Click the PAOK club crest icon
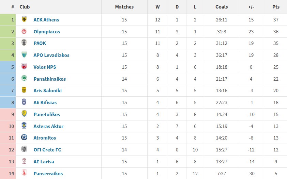The height and width of the screenshot is (179, 287). pyautogui.click(x=24, y=43)
